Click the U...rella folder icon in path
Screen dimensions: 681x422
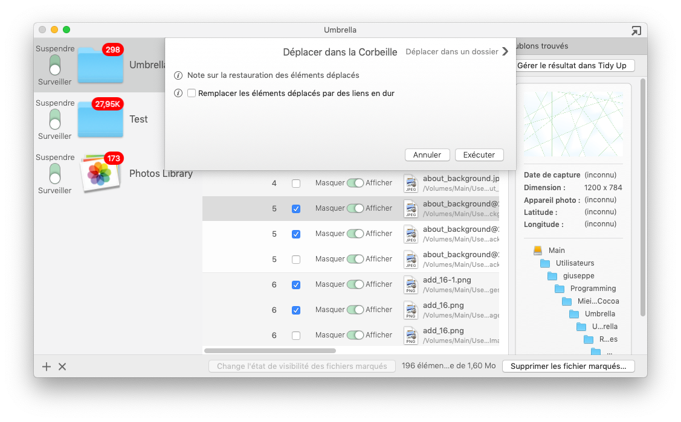click(x=581, y=327)
